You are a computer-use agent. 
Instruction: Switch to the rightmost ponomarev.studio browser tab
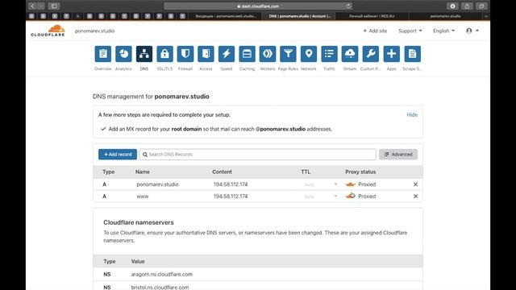point(445,16)
